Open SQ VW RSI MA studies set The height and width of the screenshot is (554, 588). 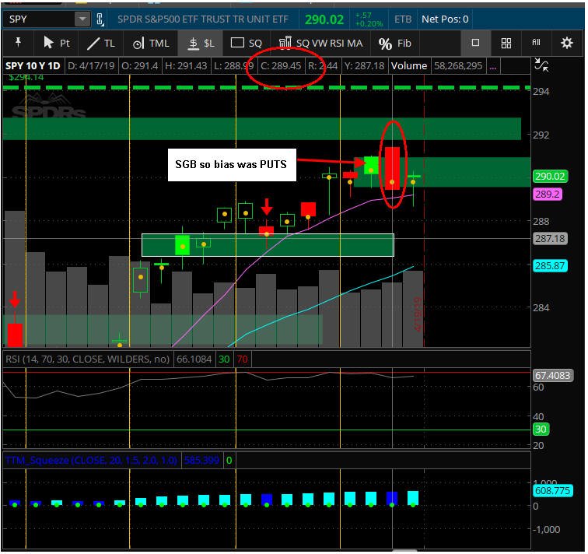point(320,43)
